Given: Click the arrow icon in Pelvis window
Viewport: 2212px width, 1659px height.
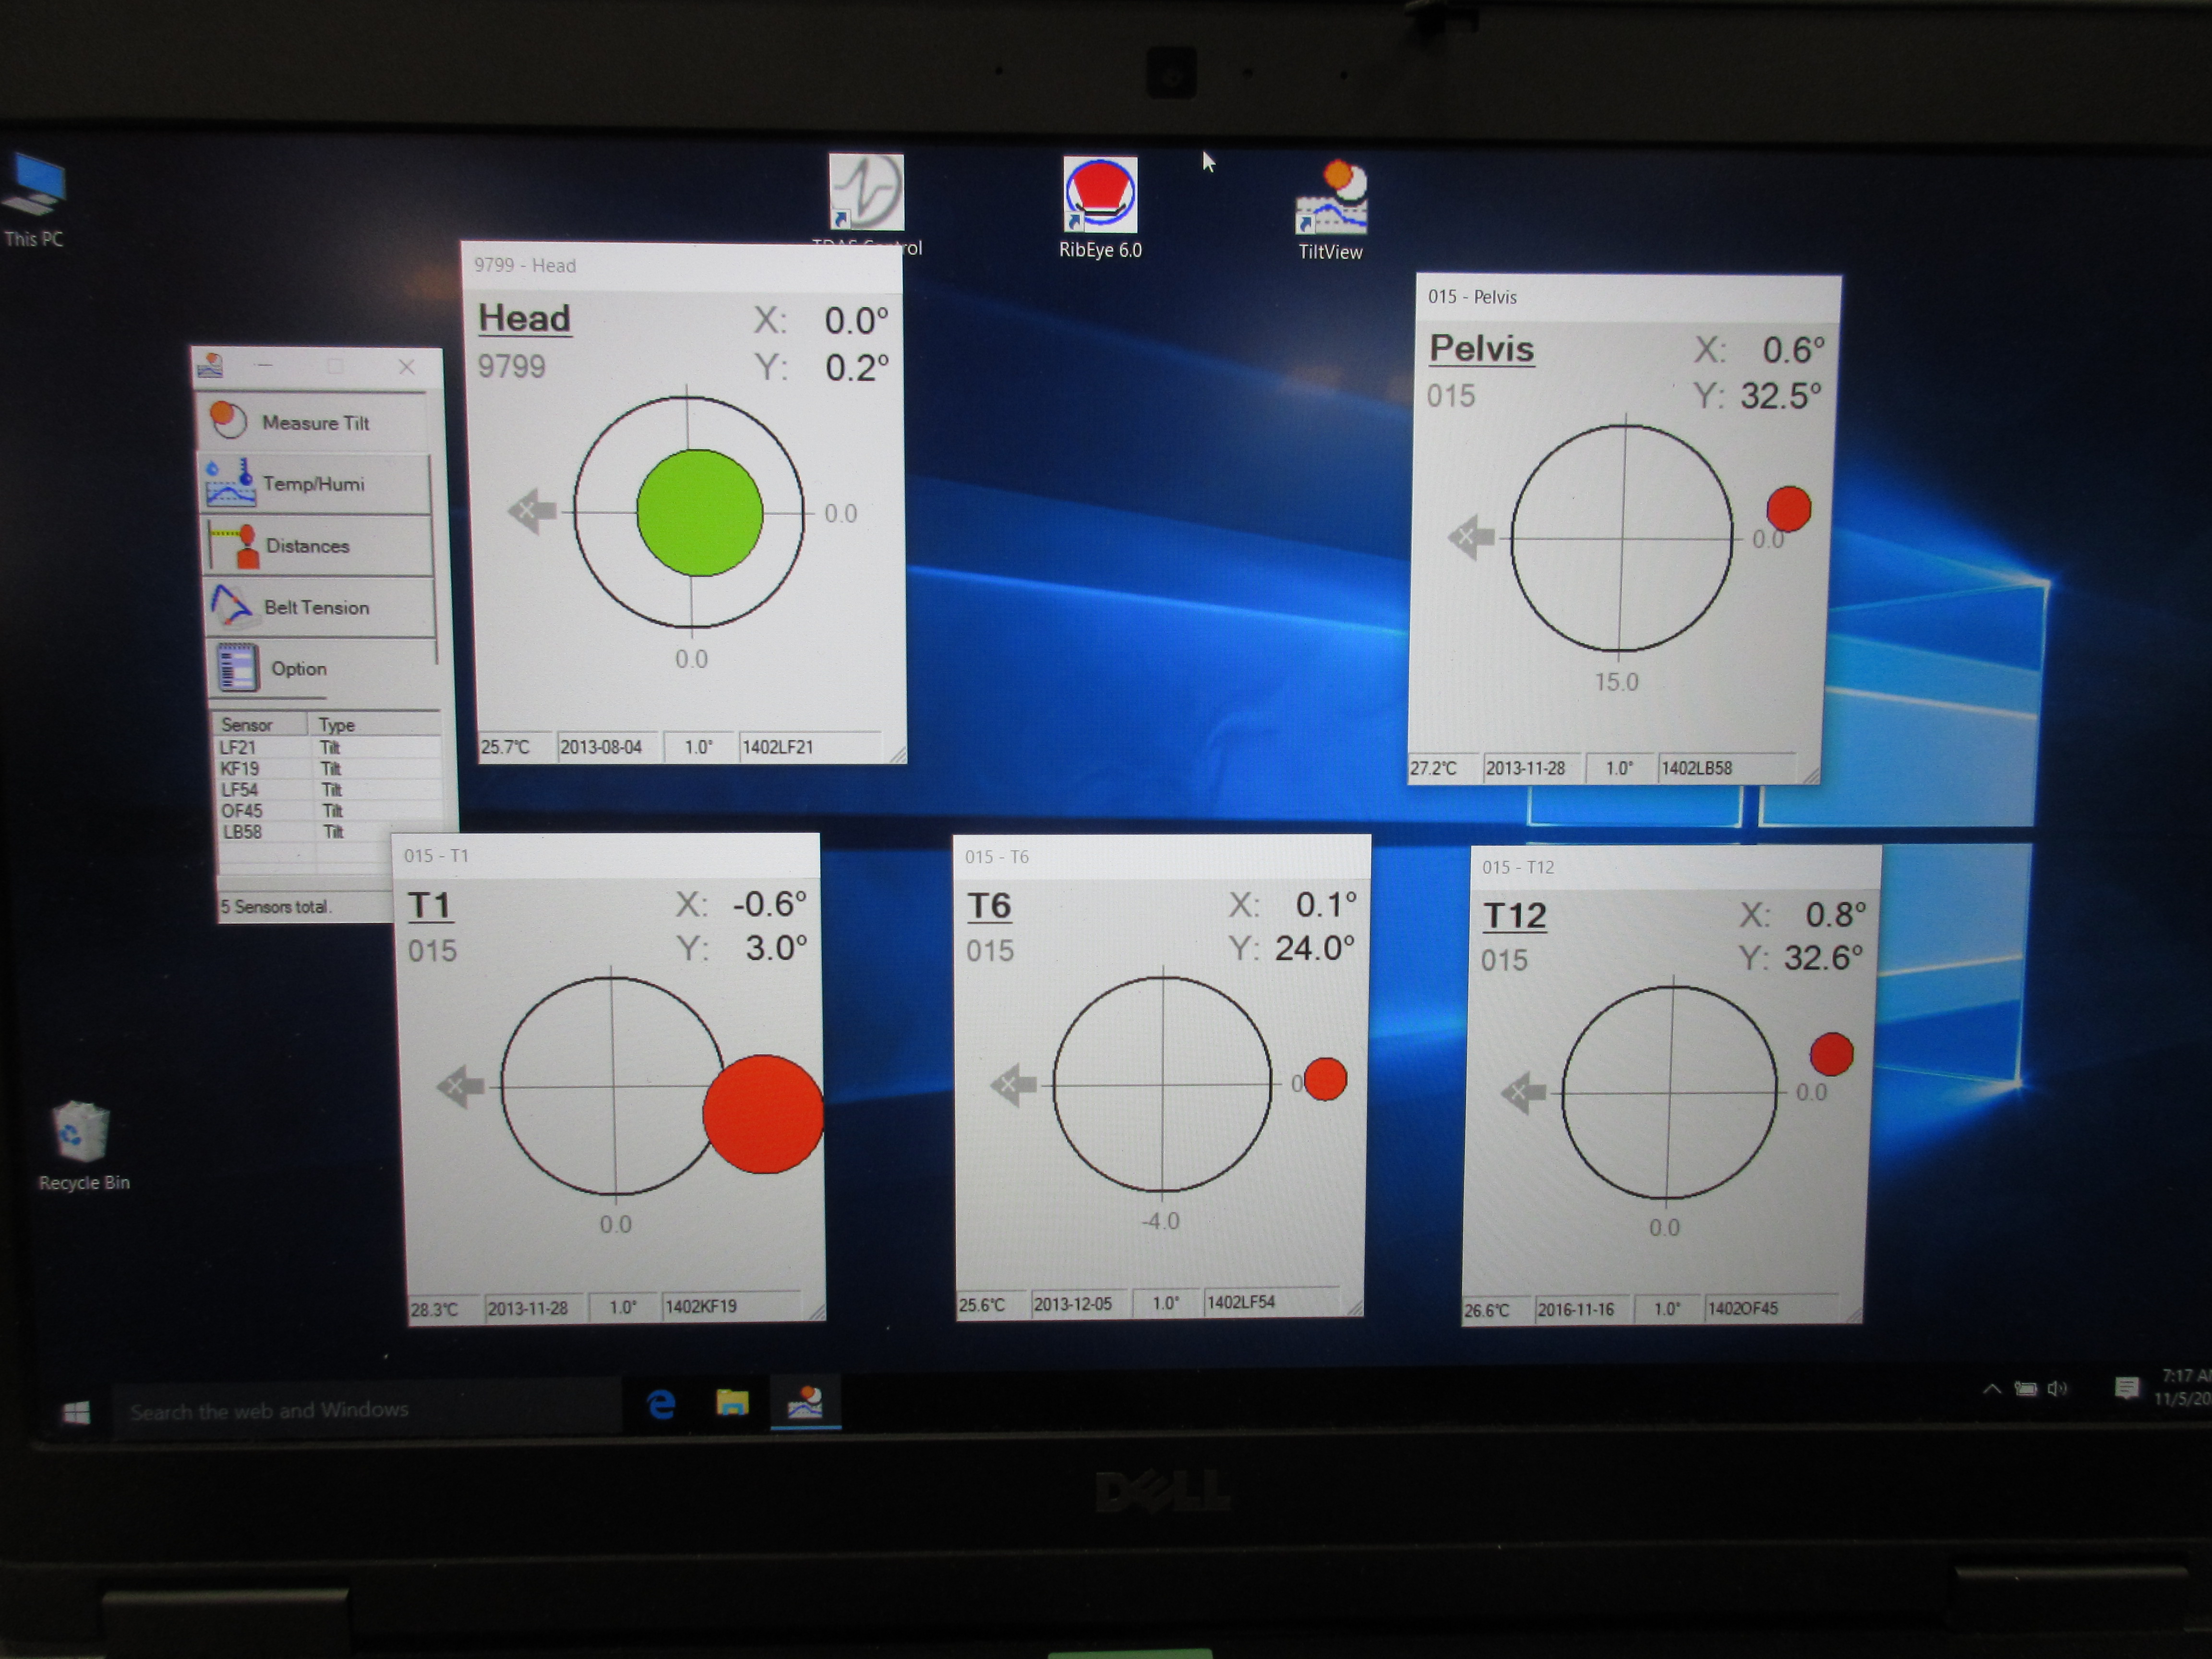Looking at the screenshot, I should click(1471, 537).
